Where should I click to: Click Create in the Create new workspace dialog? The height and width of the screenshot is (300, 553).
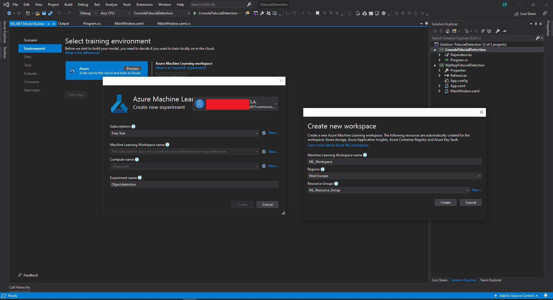click(446, 203)
